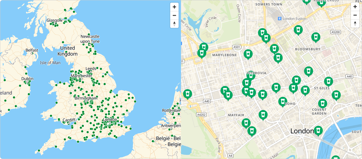Zoom in on the left UK map
This screenshot has width=362, height=159.
click(174, 7)
